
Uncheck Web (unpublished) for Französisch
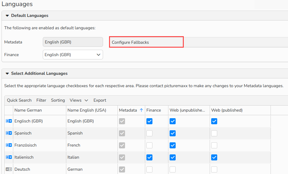(x=173, y=145)
